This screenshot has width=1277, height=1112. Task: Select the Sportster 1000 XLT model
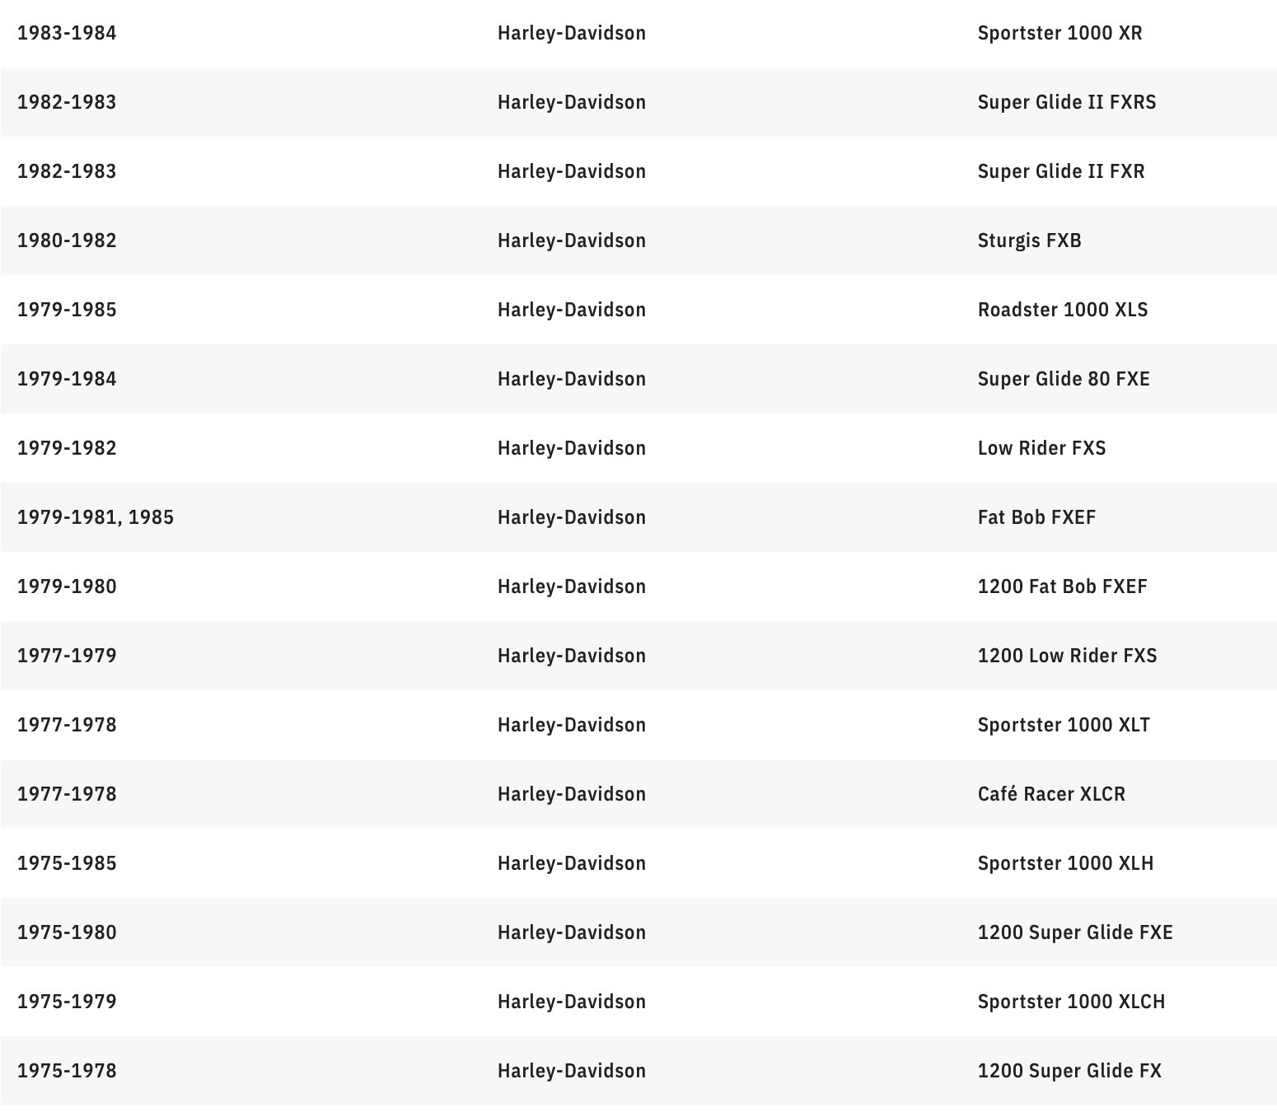[1064, 725]
